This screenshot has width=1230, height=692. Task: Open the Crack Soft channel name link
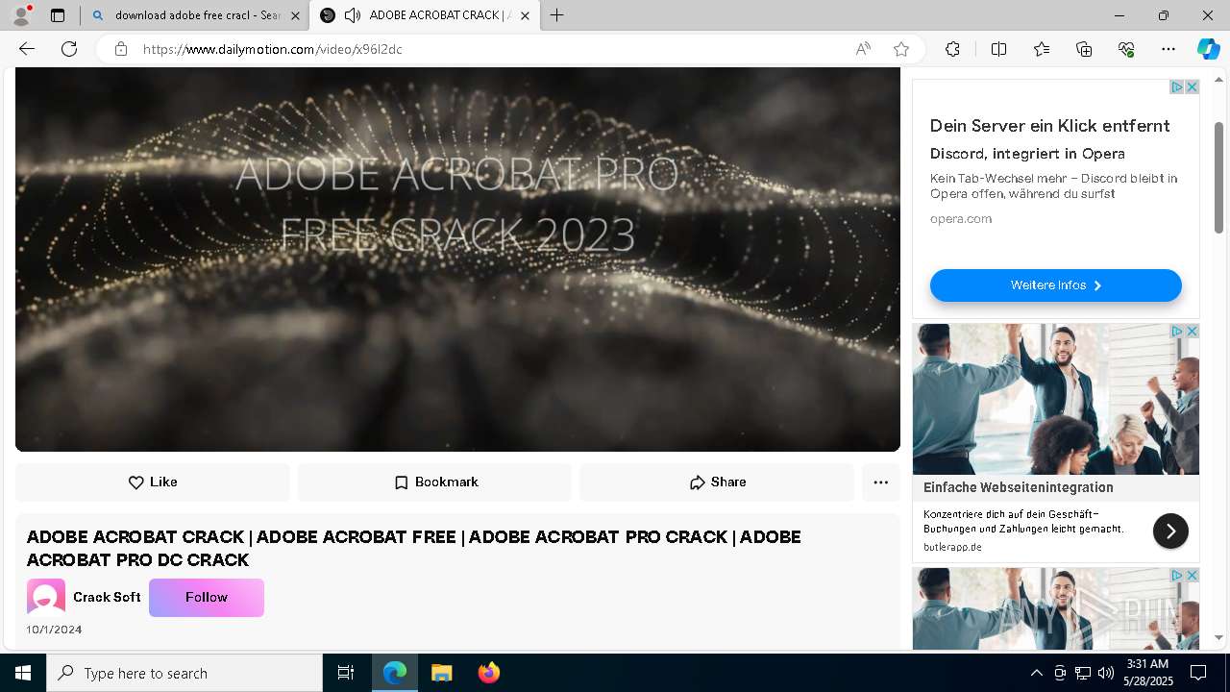107,597
